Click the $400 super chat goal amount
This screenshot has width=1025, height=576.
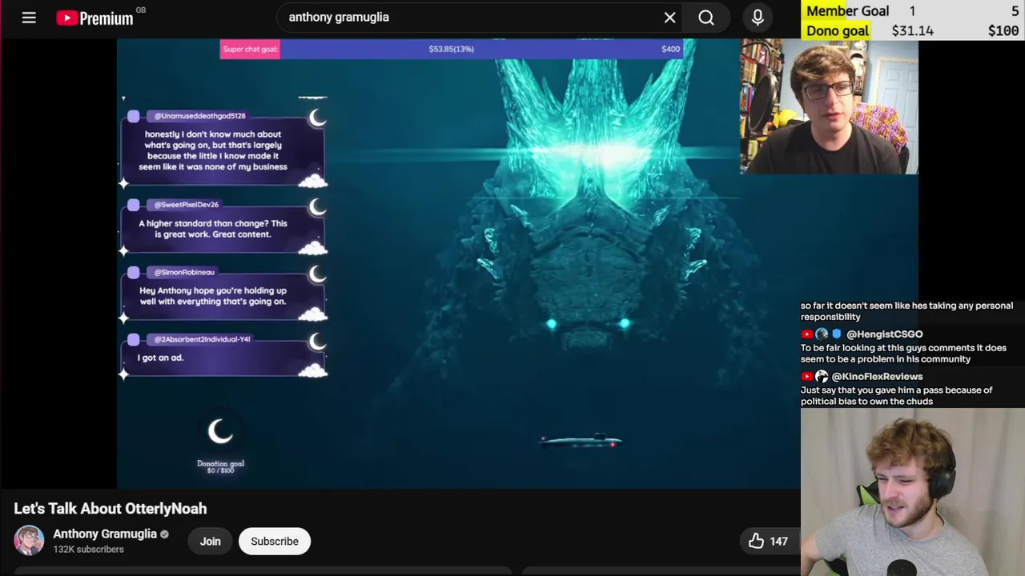pyautogui.click(x=671, y=49)
